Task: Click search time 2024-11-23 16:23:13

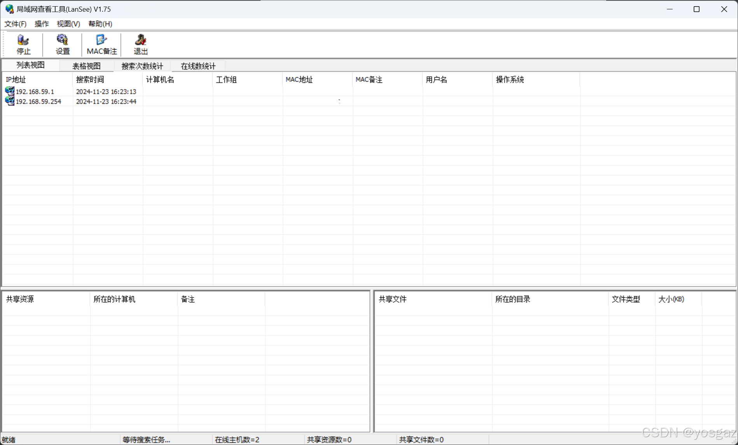Action: (106, 92)
